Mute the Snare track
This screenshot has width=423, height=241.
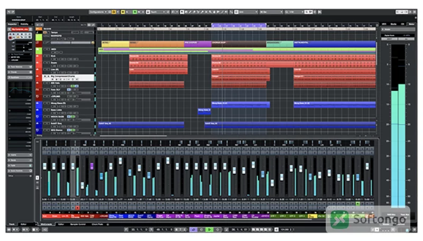point(45,63)
